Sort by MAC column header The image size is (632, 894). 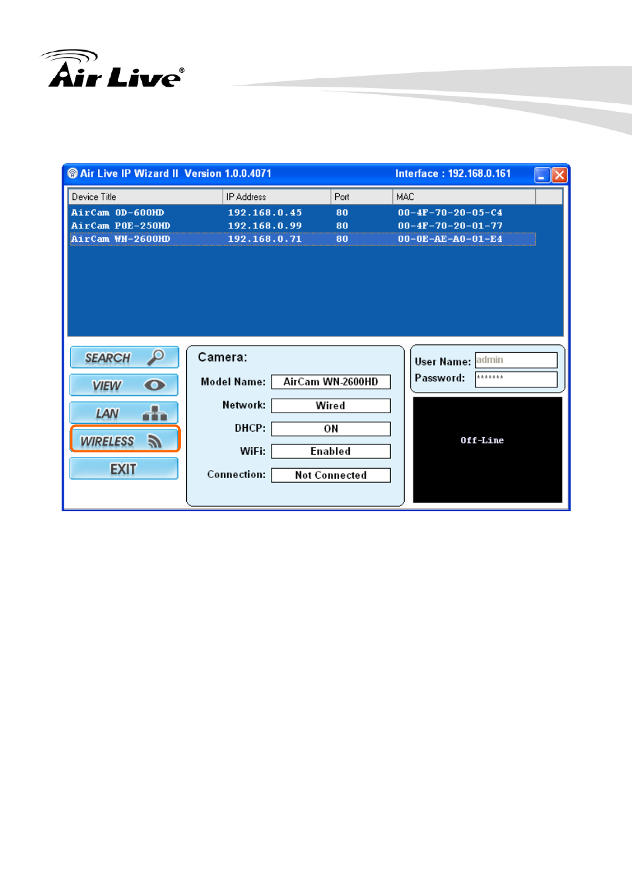click(x=464, y=197)
